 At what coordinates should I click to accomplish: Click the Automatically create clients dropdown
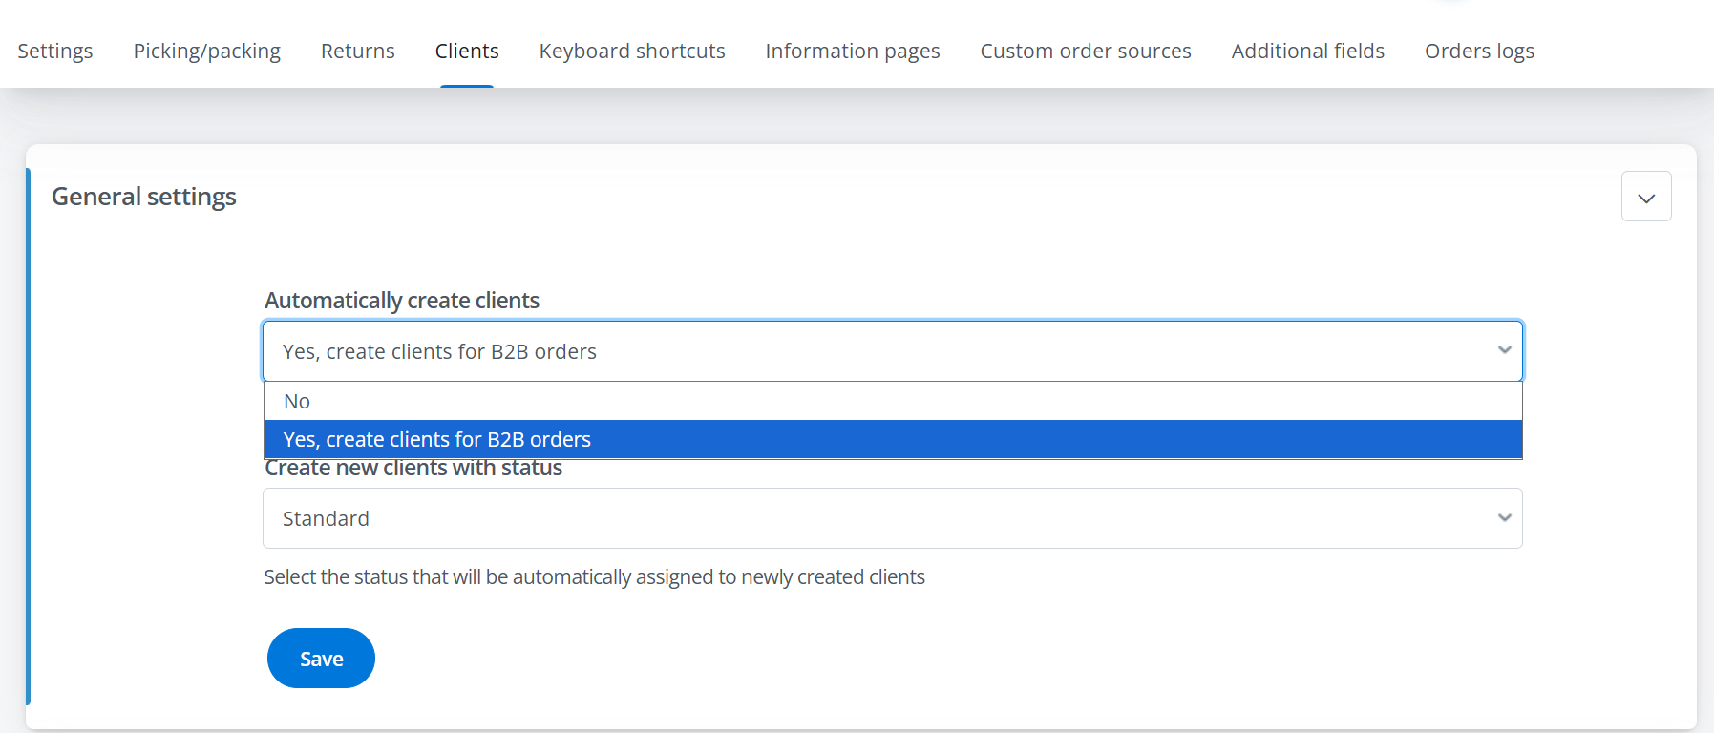[x=893, y=351]
